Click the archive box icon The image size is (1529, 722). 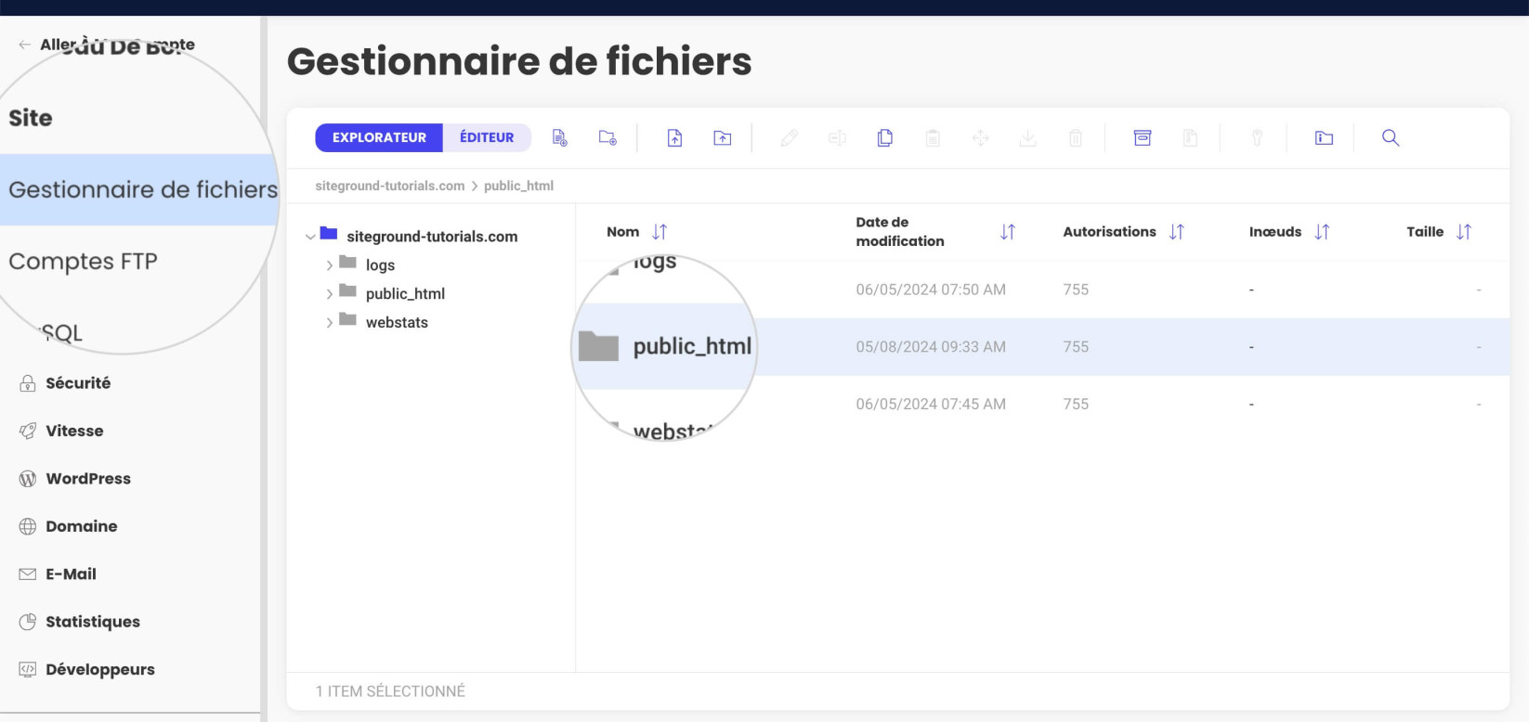(x=1143, y=137)
